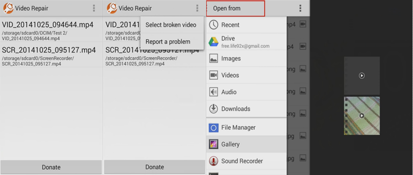413x175 pixels.
Task: Click the Images picture icon
Action: [x=213, y=58]
